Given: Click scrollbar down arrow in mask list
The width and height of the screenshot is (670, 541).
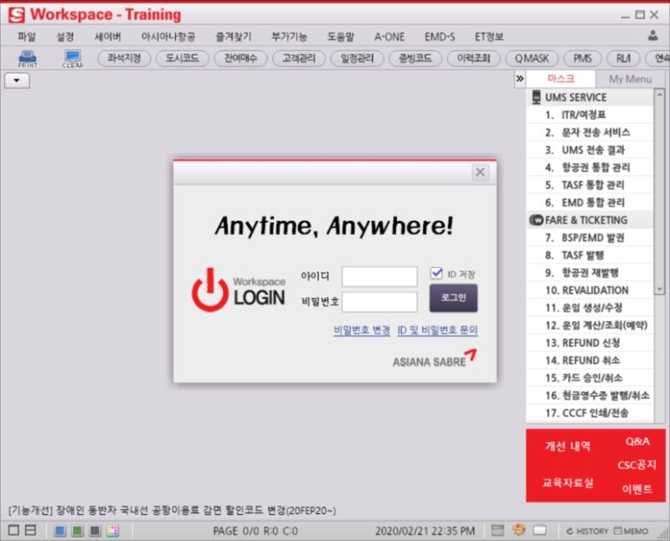Looking at the screenshot, I should (660, 290).
